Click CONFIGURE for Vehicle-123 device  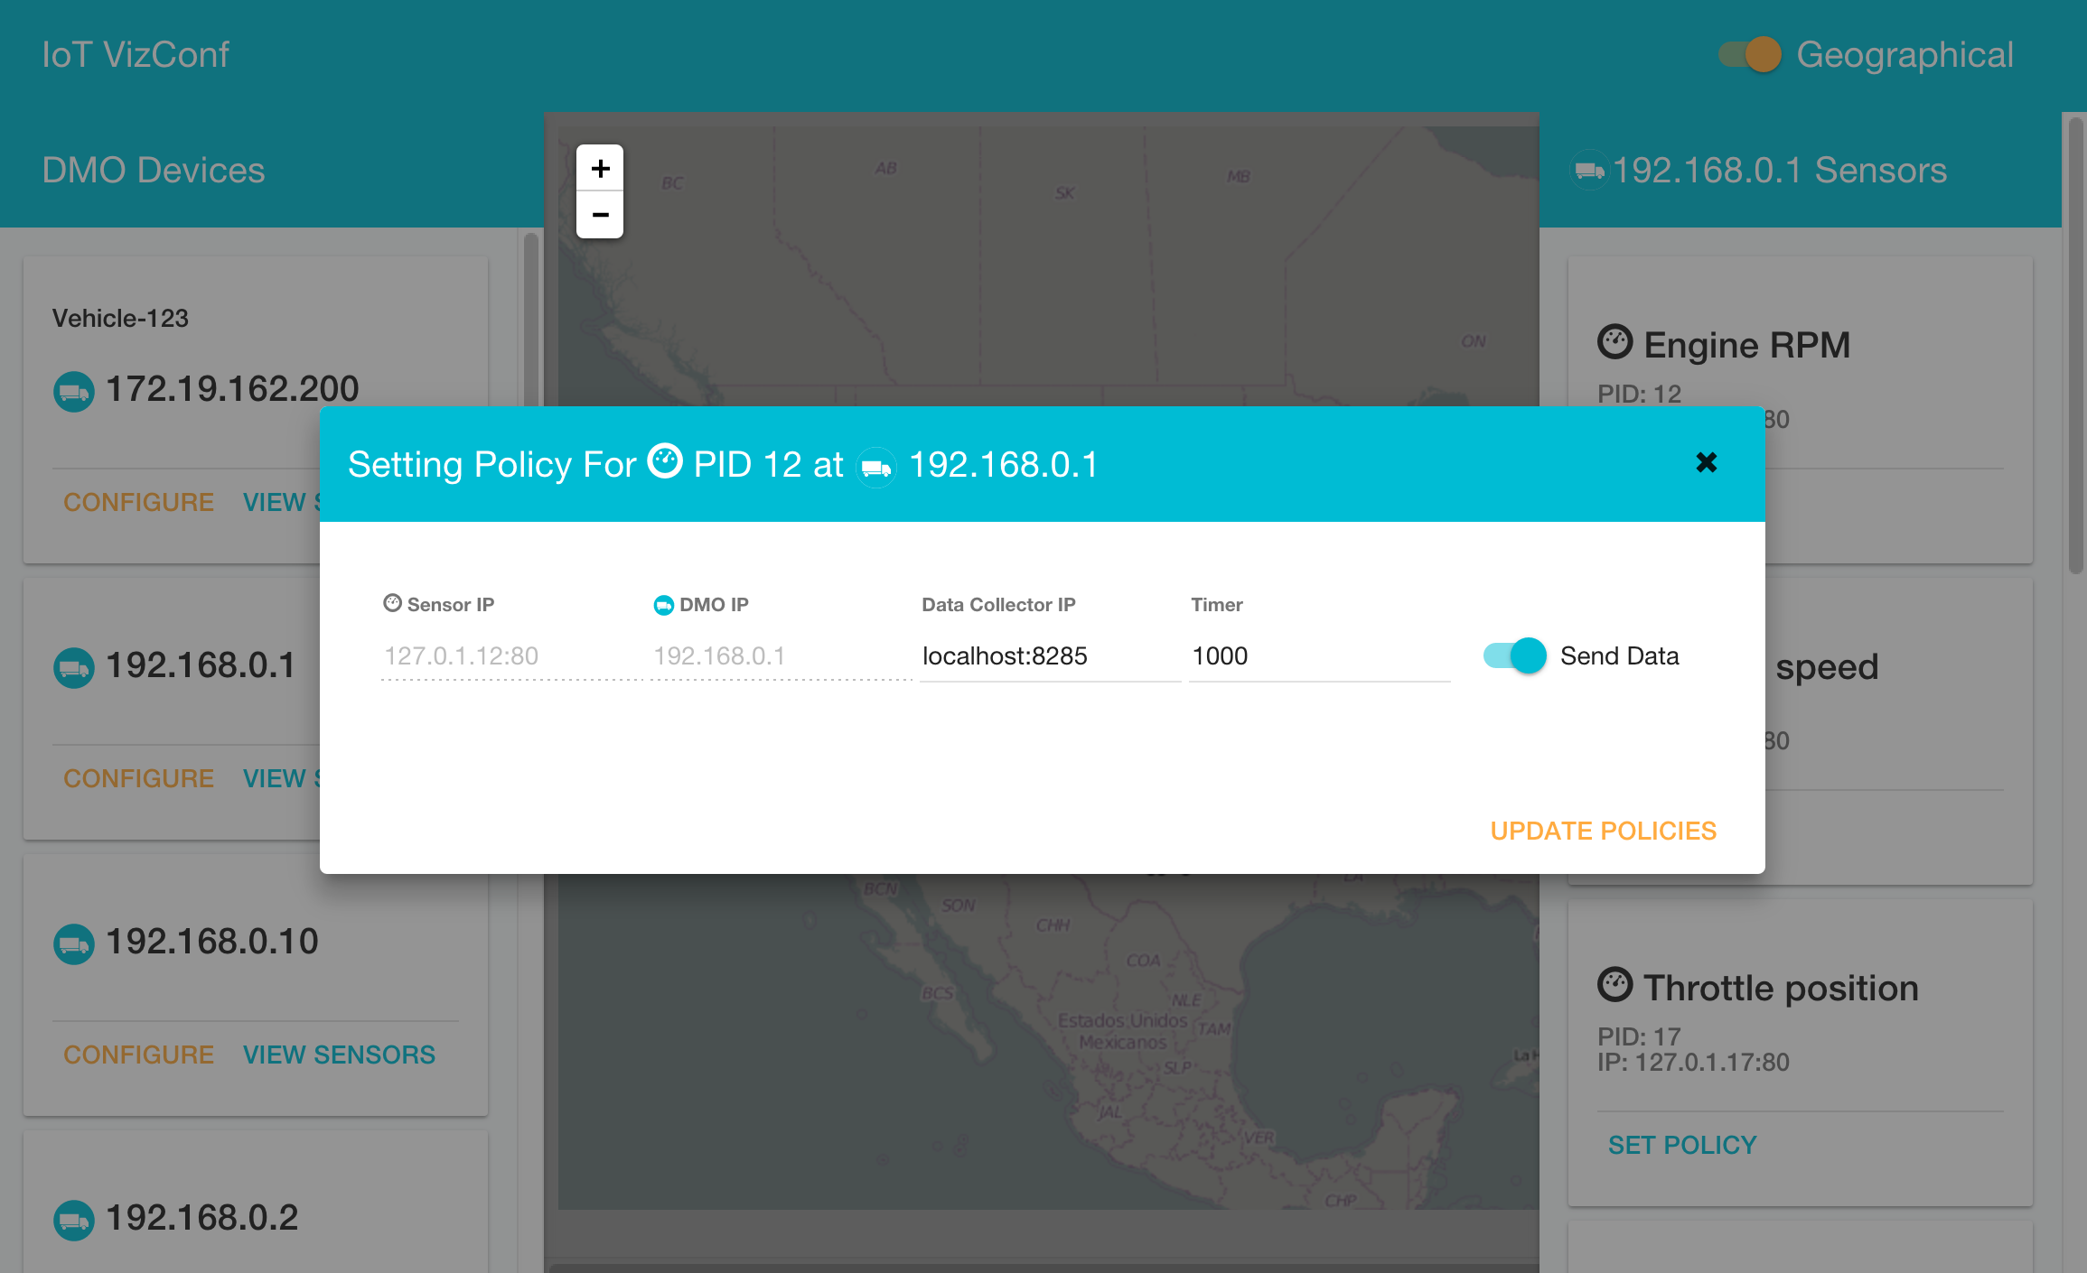click(138, 502)
